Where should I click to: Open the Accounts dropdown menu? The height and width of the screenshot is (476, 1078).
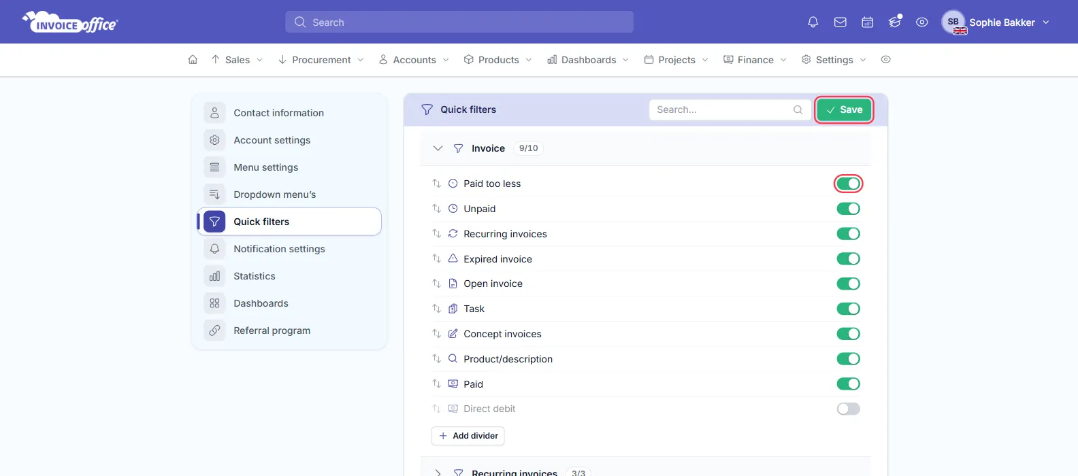[x=414, y=60]
